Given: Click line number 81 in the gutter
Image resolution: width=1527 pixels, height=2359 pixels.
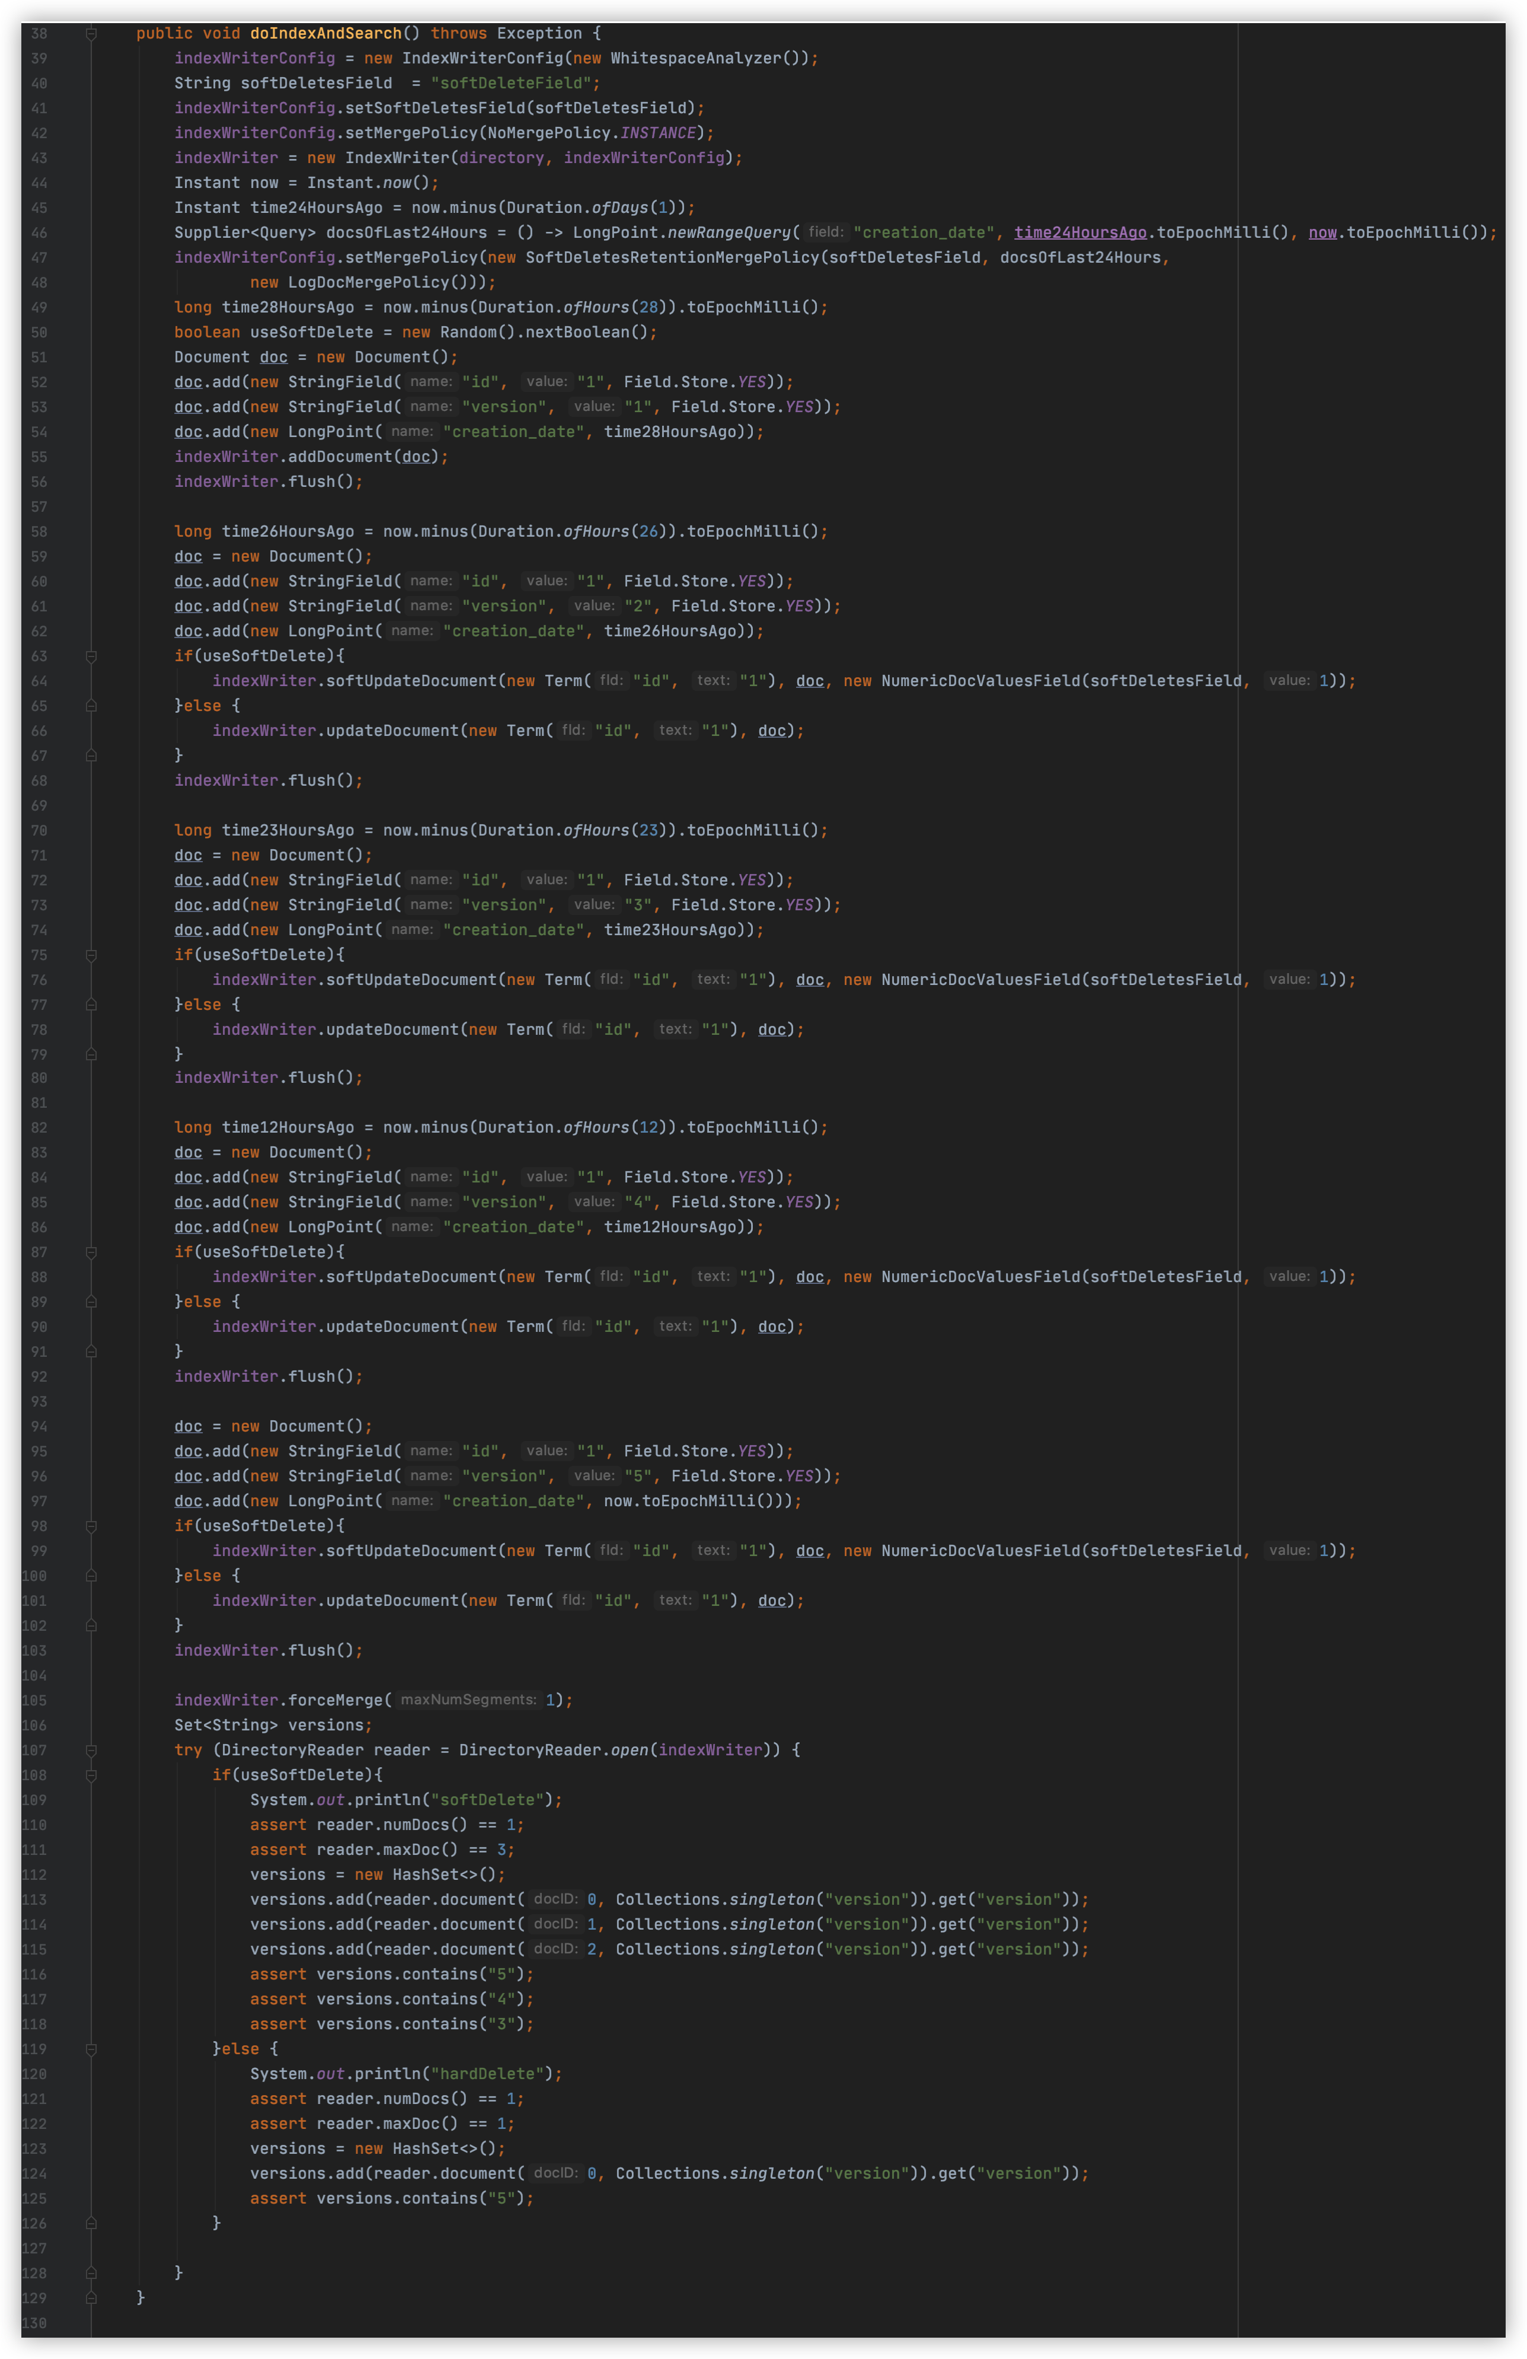Looking at the screenshot, I should point(39,1103).
